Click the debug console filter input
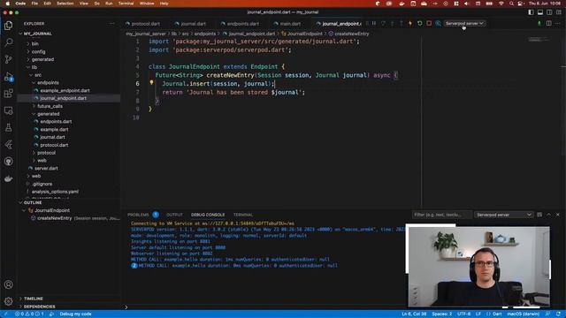Viewport: 566px width, 318px height. (441, 215)
